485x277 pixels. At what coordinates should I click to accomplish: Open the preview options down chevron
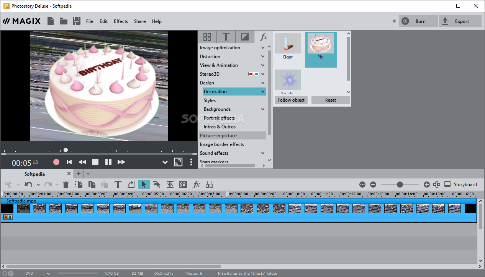[x=165, y=162]
